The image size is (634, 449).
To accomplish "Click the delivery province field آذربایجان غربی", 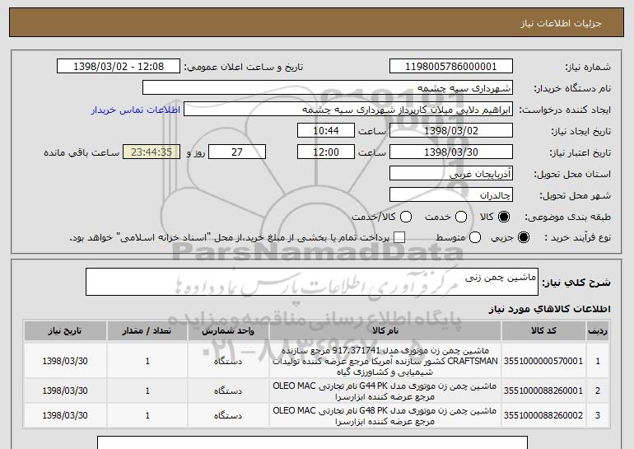I will (x=451, y=174).
